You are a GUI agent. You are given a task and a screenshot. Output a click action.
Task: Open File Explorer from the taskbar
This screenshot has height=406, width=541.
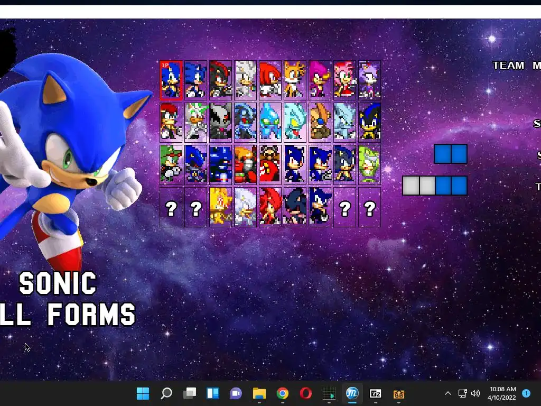coord(259,393)
